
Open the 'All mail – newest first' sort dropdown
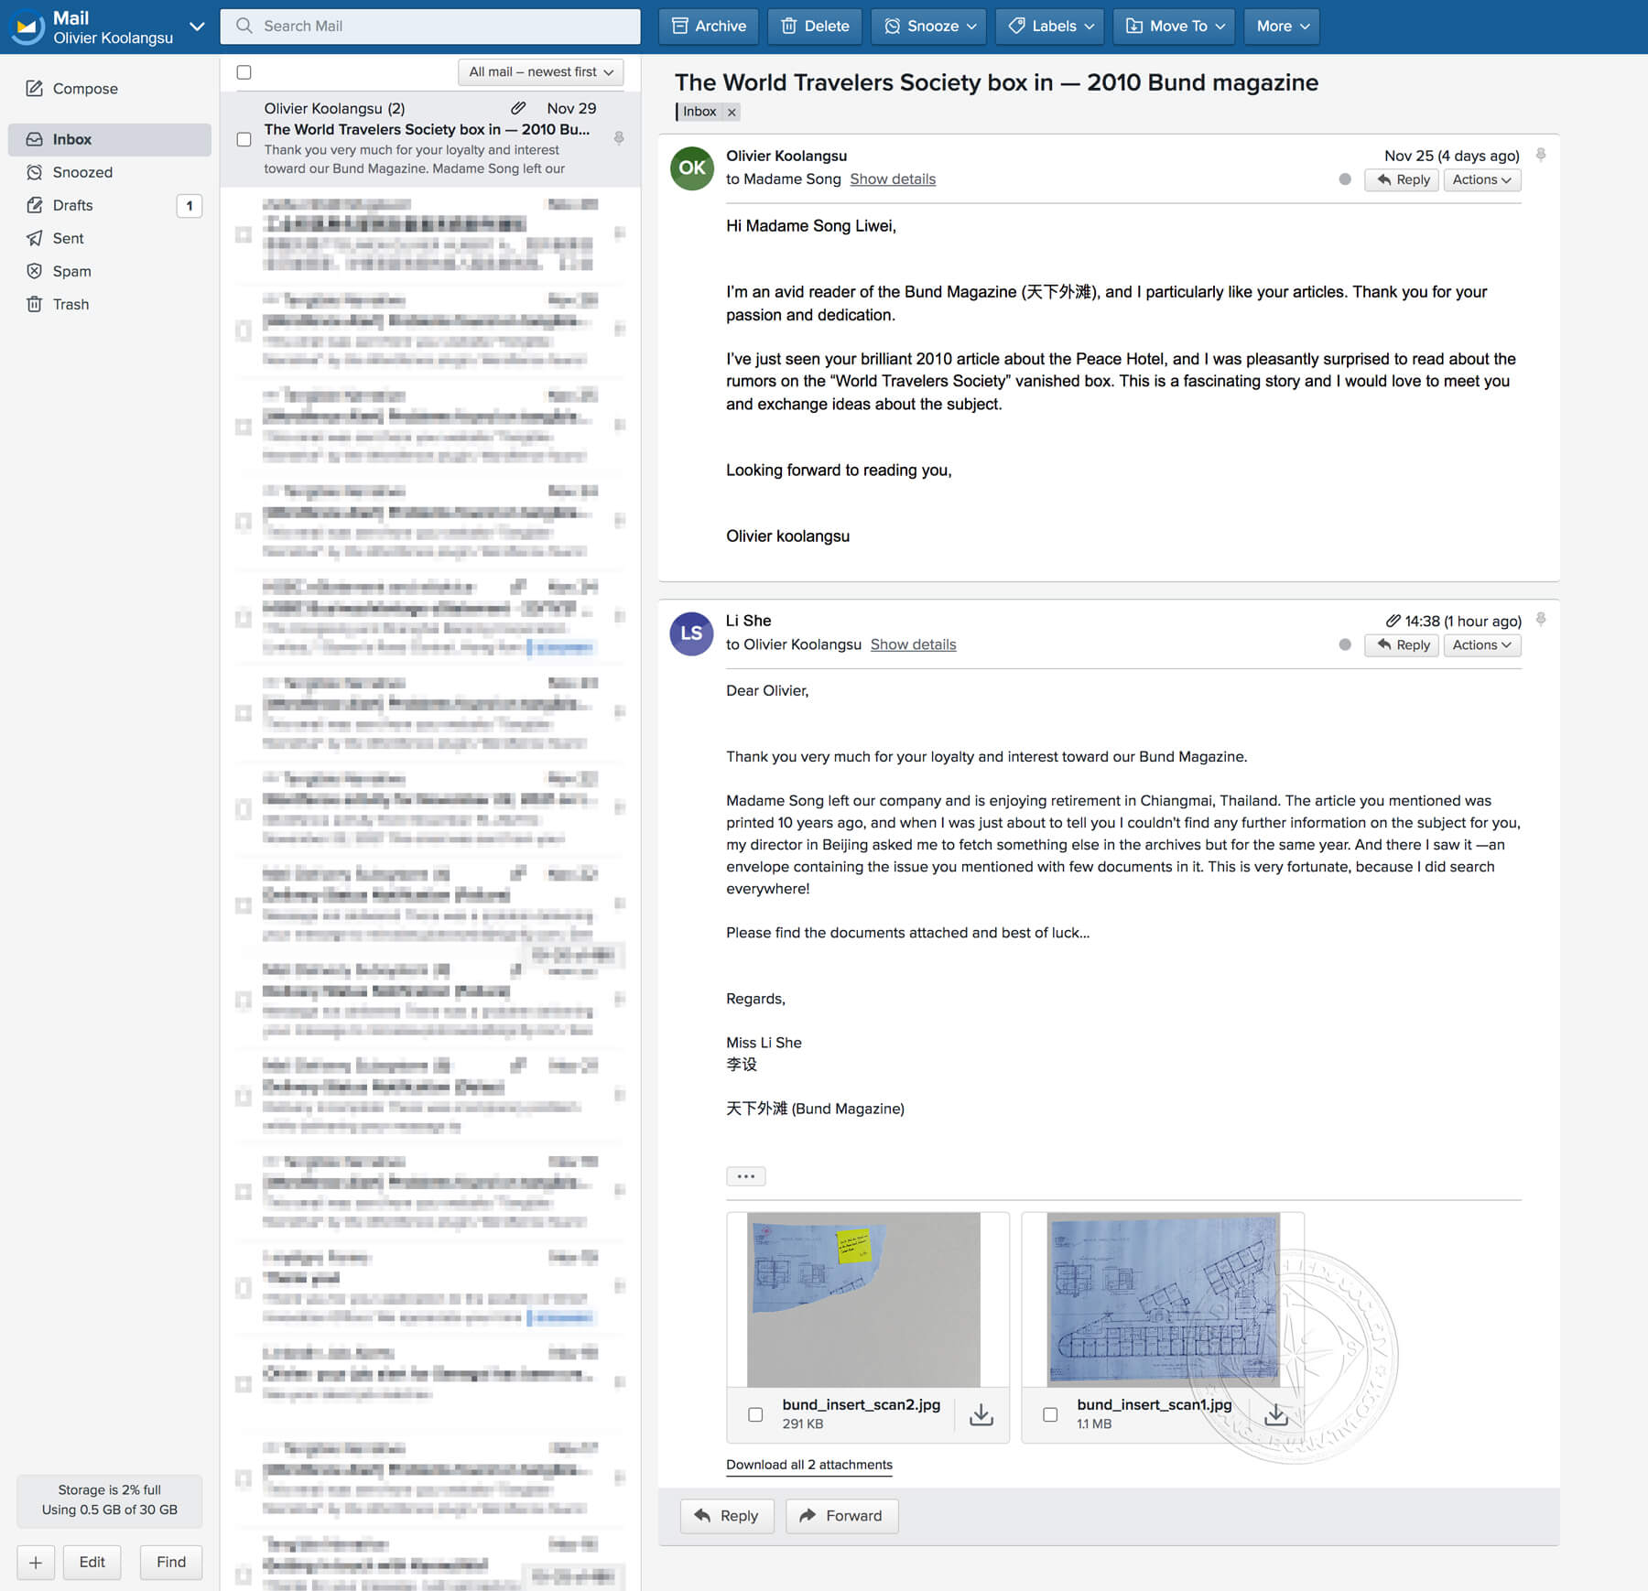point(540,72)
